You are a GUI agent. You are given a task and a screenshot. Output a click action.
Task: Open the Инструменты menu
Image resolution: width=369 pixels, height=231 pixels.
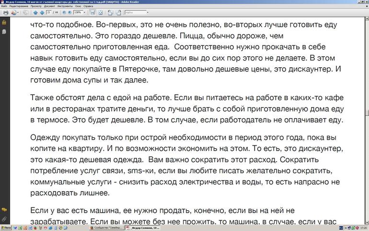point(65,7)
